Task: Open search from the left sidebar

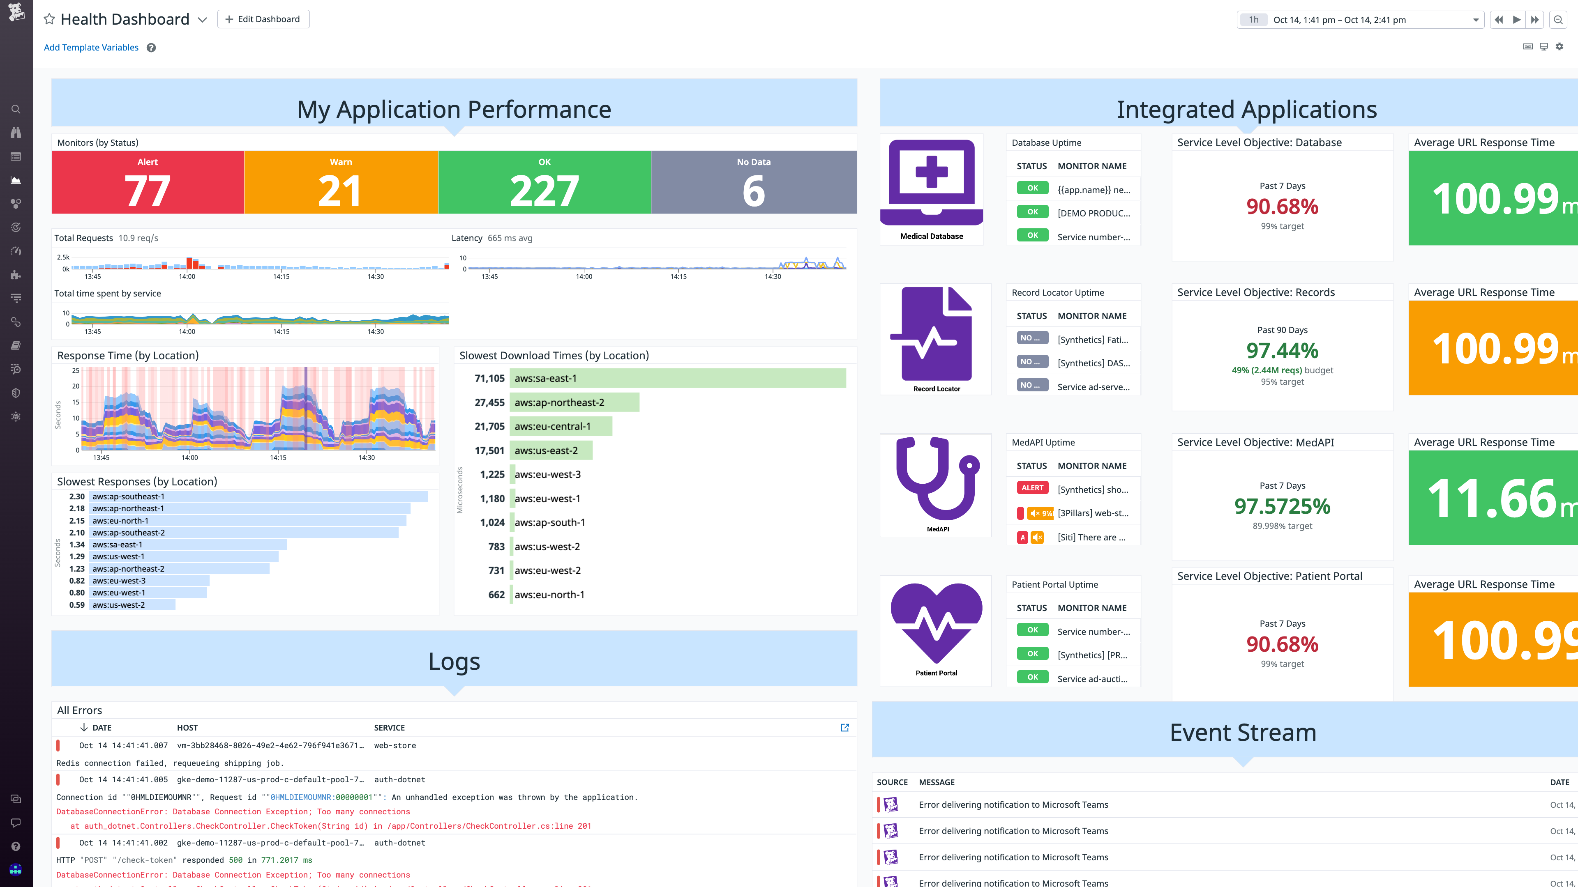Action: point(16,109)
